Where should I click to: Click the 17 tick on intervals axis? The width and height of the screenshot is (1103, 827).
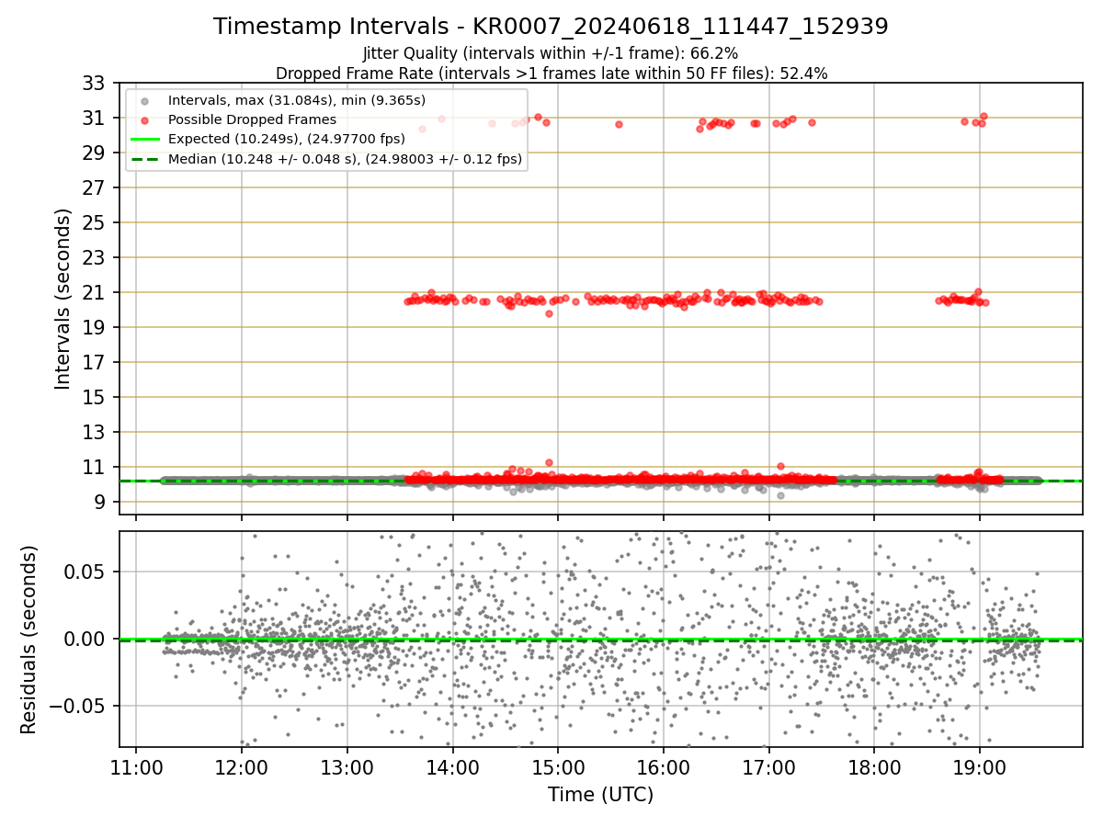[x=96, y=362]
